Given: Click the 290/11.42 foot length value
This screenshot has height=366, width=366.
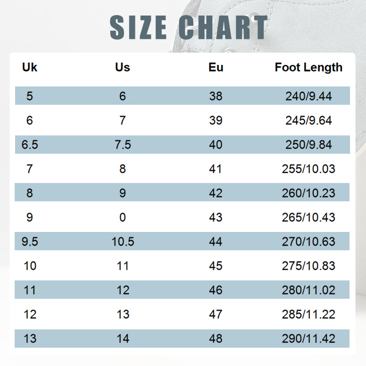Looking at the screenshot, I should (x=308, y=339).
